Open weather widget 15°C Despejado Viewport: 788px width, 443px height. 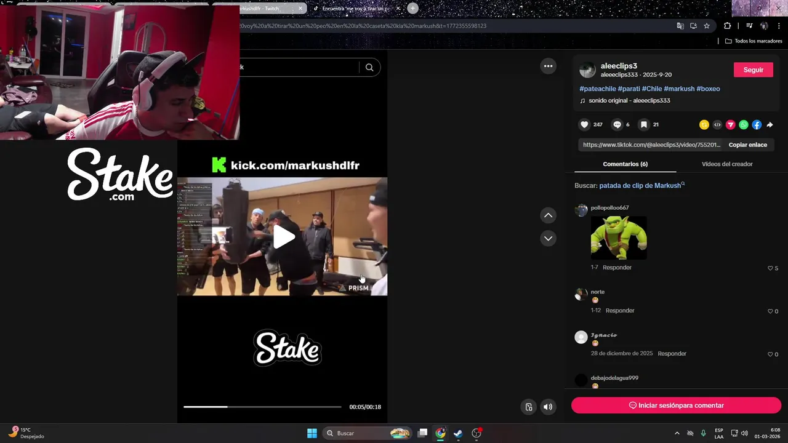26,433
